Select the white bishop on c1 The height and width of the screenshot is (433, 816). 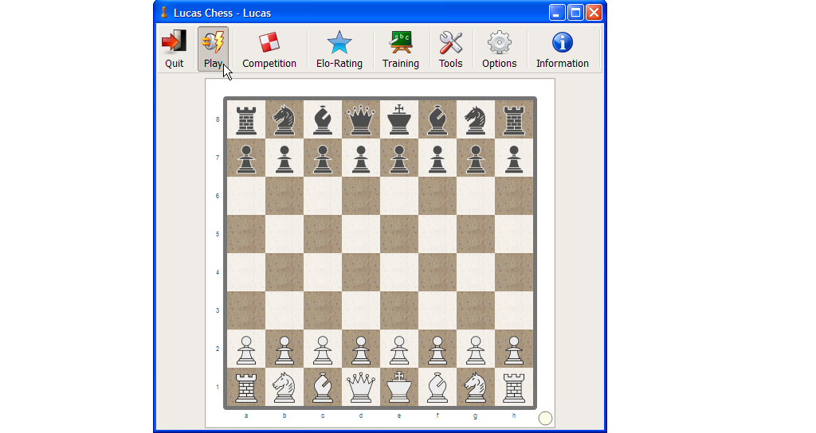tap(323, 388)
